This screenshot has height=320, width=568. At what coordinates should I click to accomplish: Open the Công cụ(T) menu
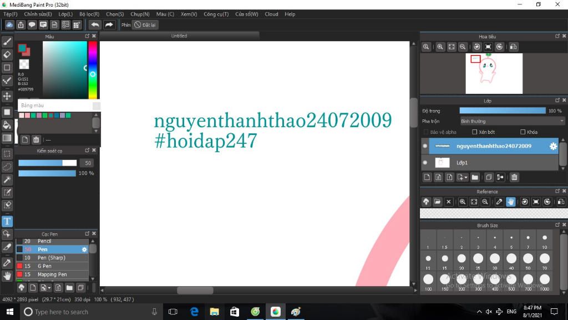pos(216,14)
